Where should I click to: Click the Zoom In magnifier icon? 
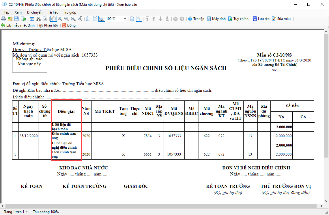click(66, 19)
